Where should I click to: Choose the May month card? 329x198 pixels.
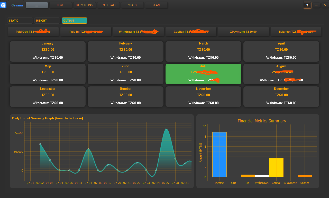(48, 74)
